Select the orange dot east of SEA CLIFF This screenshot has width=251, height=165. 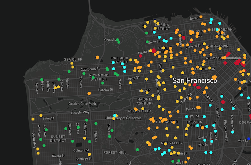point(98,57)
